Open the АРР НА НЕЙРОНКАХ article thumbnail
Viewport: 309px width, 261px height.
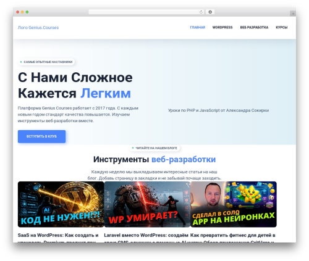234,204
